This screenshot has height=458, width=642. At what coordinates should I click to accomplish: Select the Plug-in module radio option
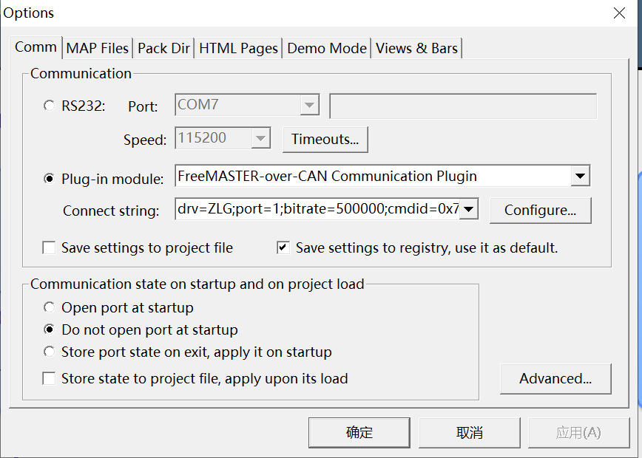pyautogui.click(x=49, y=178)
